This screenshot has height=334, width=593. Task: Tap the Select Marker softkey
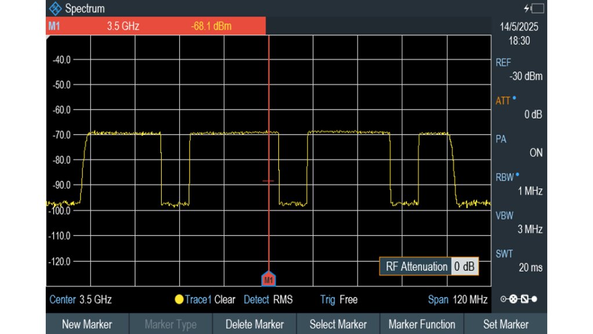point(338,324)
